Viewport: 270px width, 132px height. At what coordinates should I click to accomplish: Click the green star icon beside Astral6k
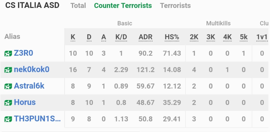[x=8, y=86]
